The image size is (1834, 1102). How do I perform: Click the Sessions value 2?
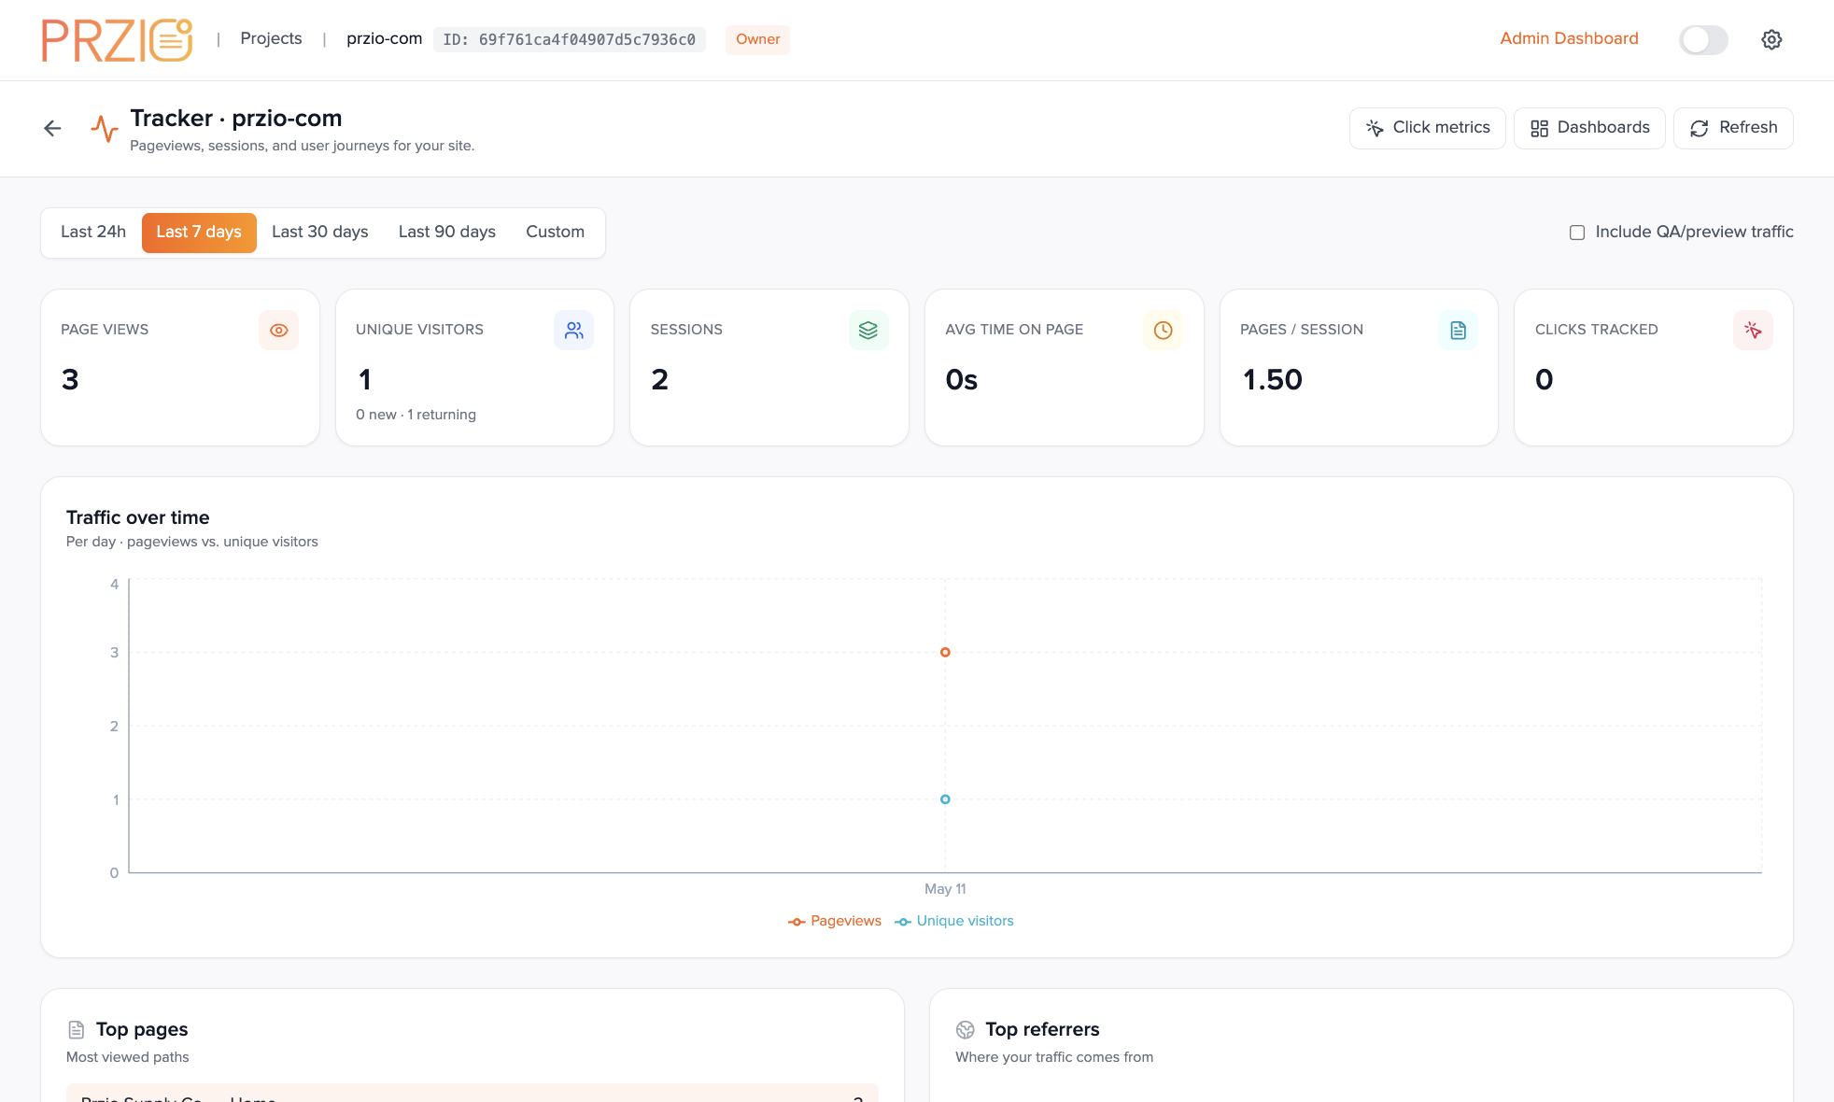(659, 380)
